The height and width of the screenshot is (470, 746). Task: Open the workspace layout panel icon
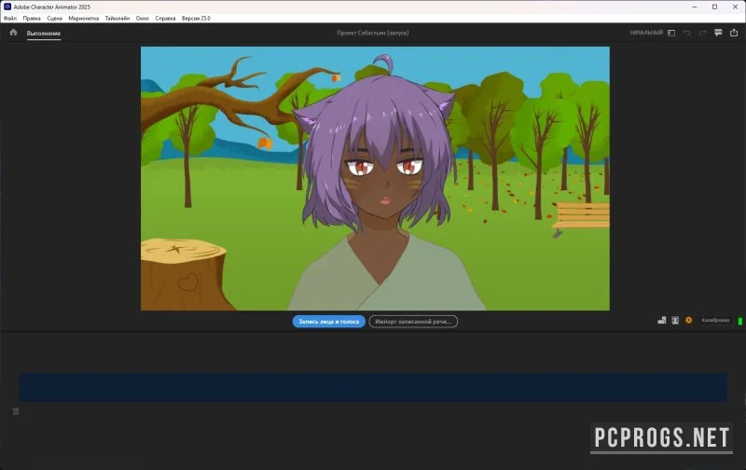point(671,33)
